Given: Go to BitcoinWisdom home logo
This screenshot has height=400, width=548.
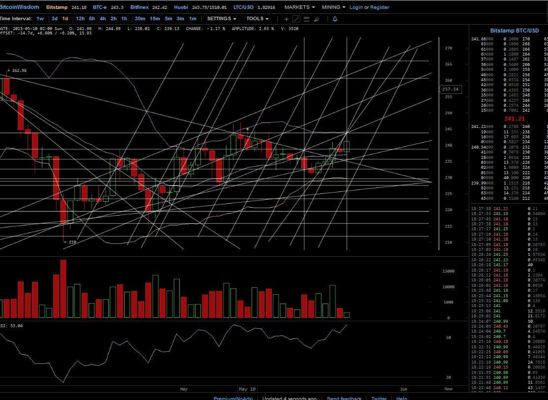Looking at the screenshot, I should pos(19,7).
